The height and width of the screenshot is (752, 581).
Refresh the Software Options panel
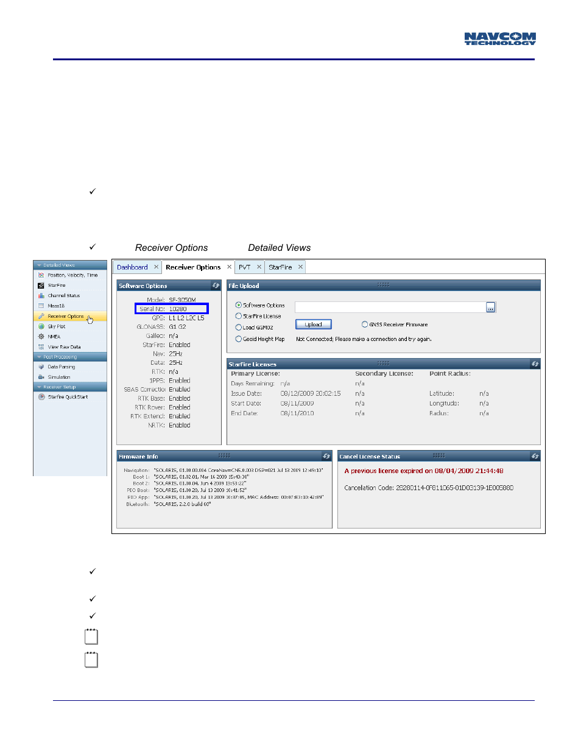click(x=216, y=286)
